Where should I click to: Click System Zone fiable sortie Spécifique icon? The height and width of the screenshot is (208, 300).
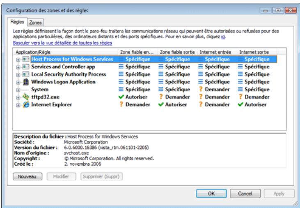tap(161, 89)
